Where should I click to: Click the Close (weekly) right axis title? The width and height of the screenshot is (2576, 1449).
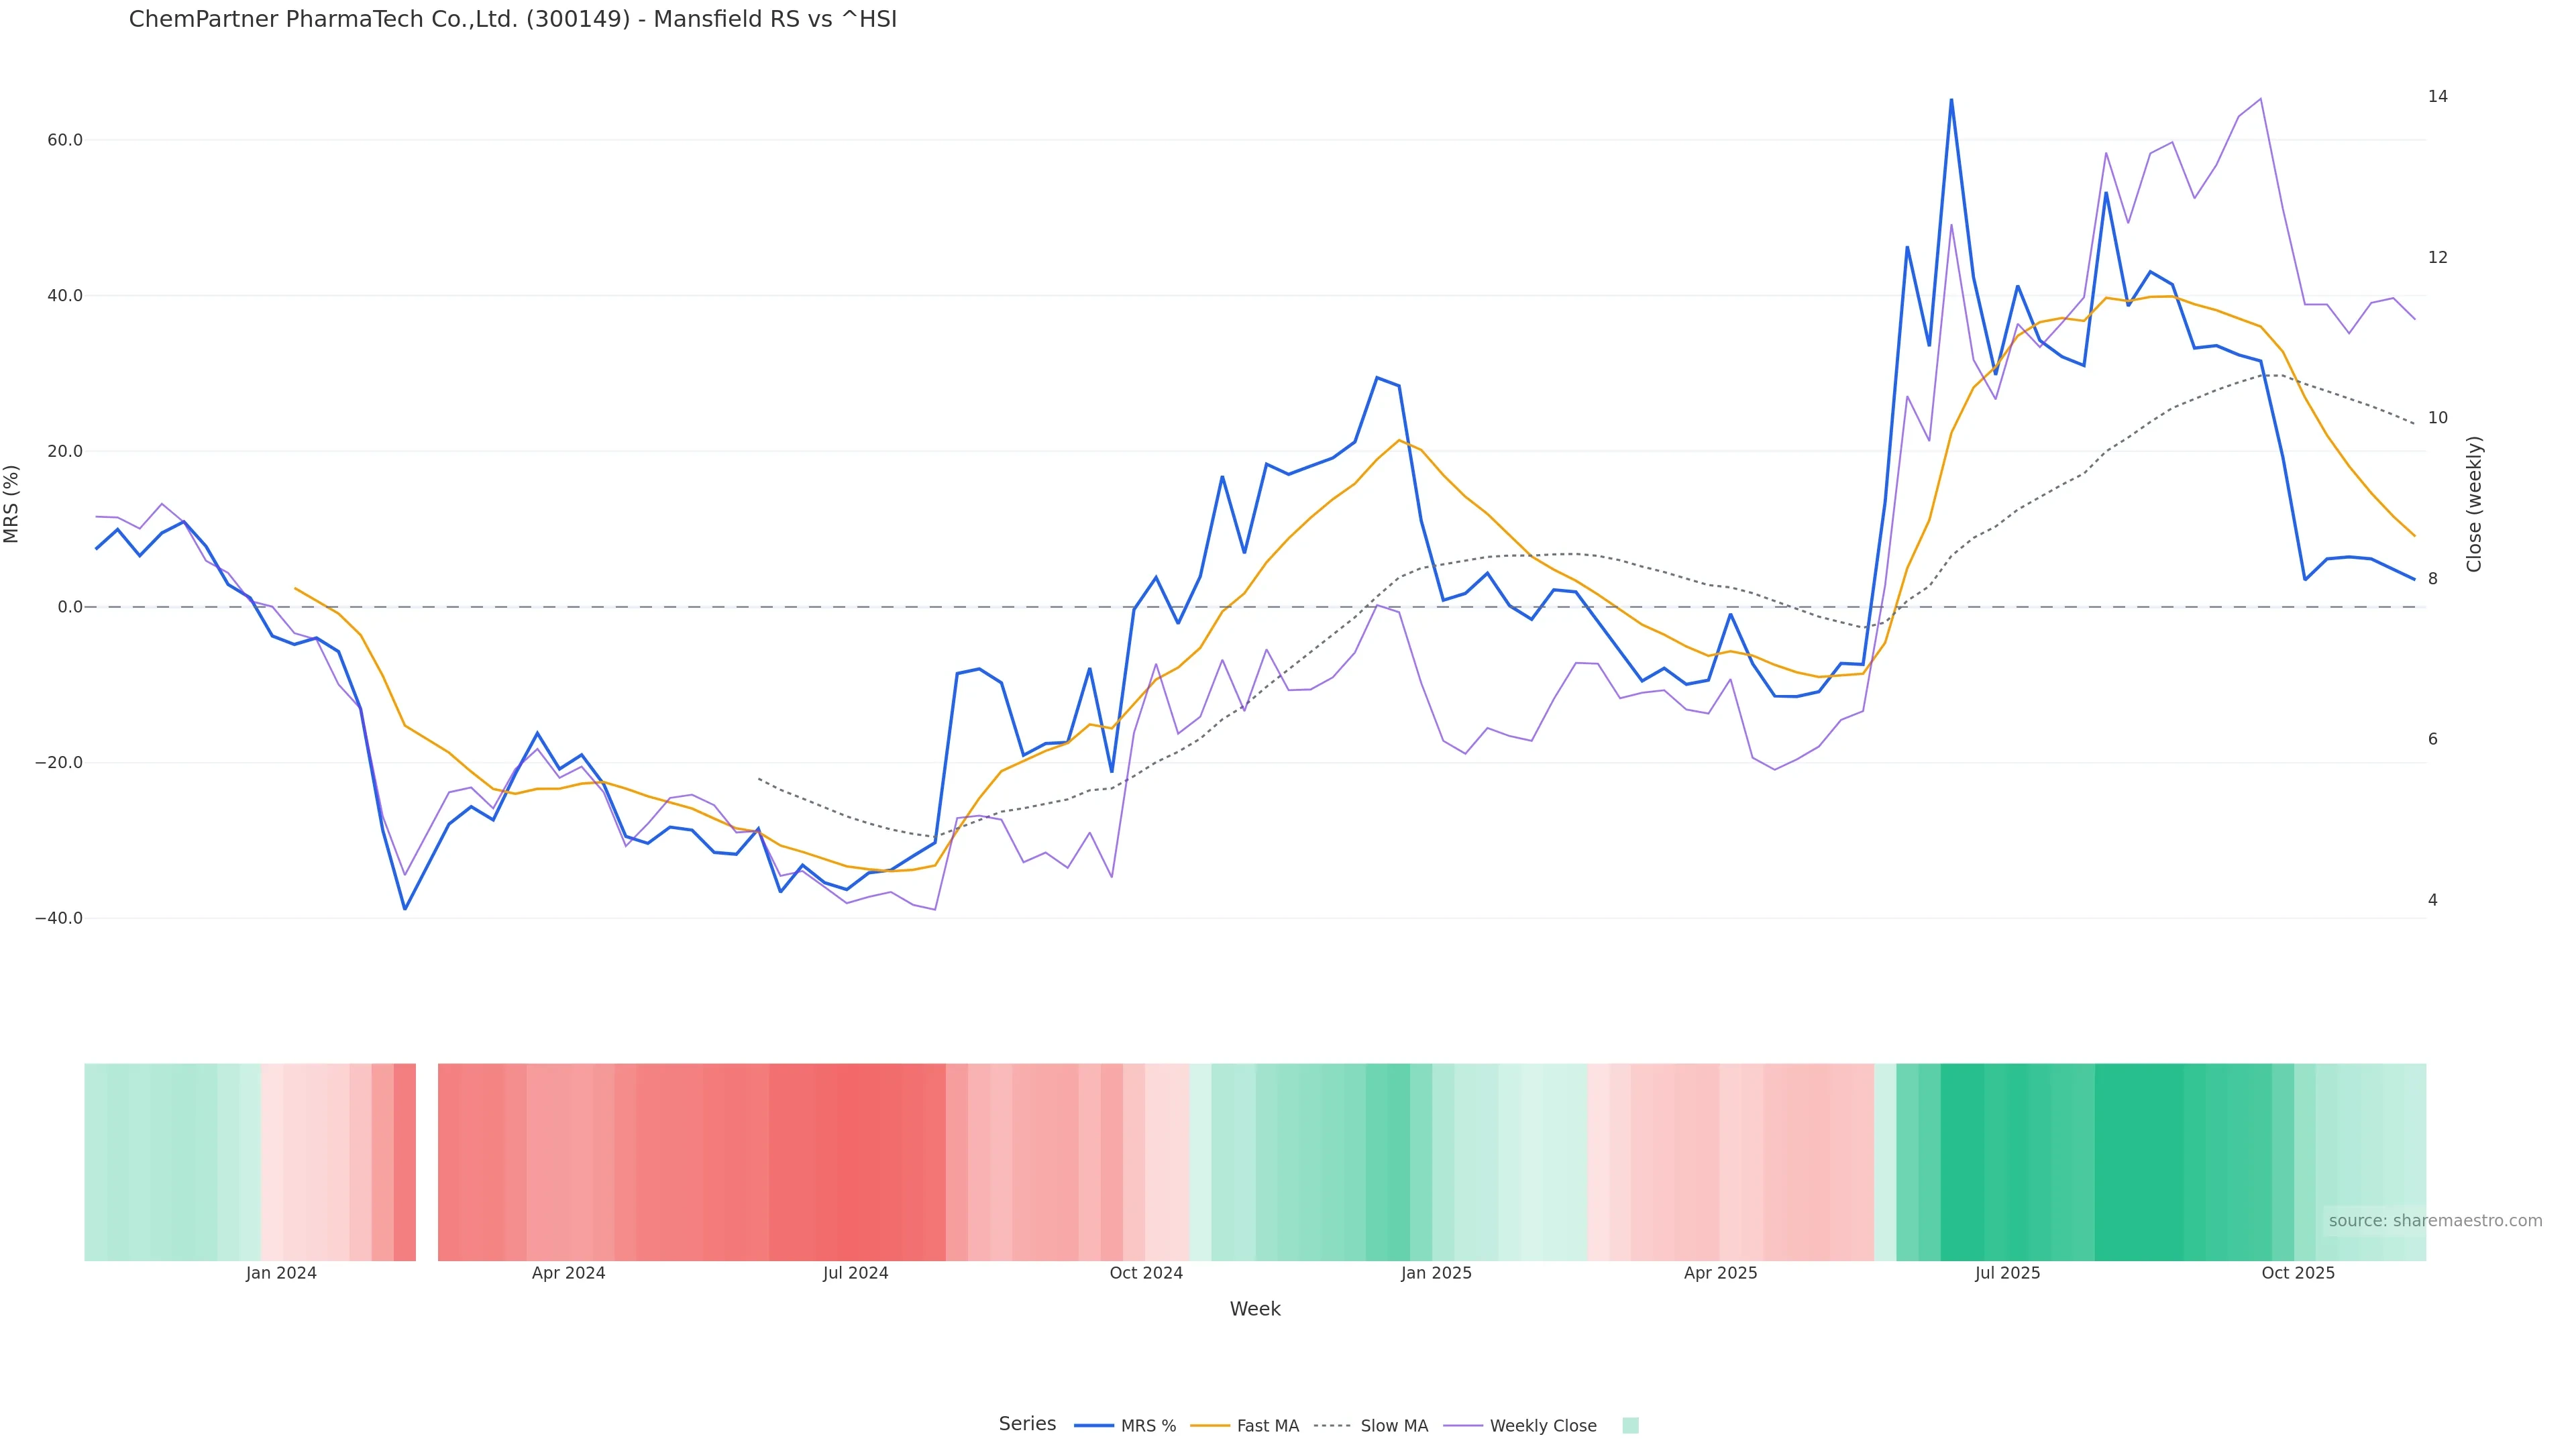(2474, 504)
